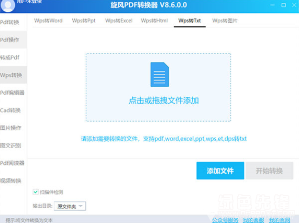Open the Pdf阅读器 sidebar item

pyautogui.click(x=13, y=163)
